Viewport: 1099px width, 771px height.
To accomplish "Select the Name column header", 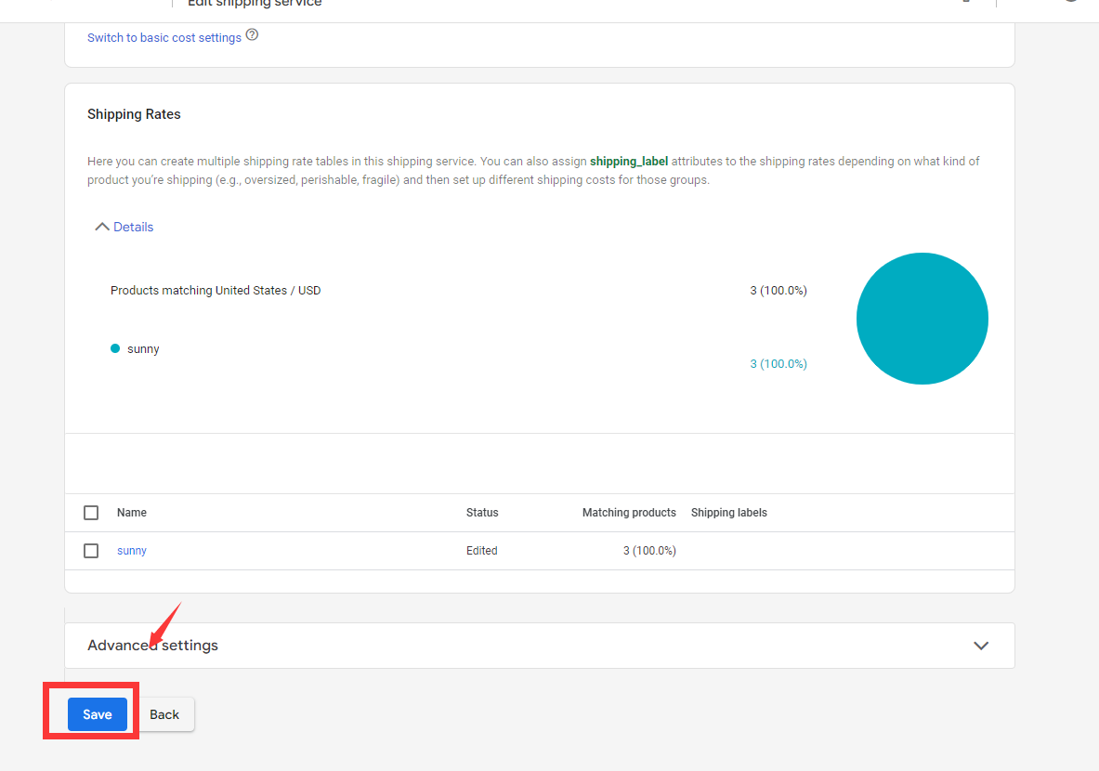I will tap(131, 512).
